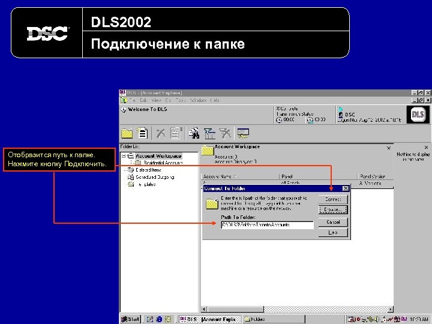
Task: Click the Panel Version column header
Action: pyautogui.click(x=375, y=176)
